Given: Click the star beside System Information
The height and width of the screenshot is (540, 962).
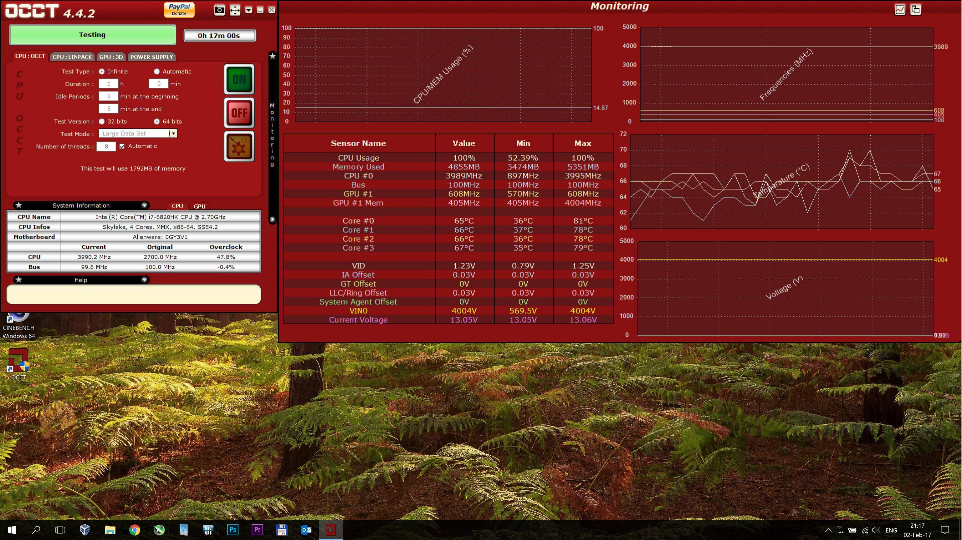Looking at the screenshot, I should pos(19,205).
